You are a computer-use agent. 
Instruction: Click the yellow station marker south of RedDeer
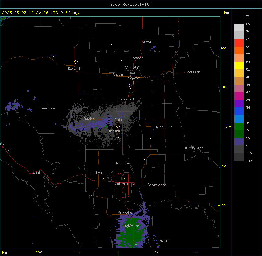pos(129,85)
